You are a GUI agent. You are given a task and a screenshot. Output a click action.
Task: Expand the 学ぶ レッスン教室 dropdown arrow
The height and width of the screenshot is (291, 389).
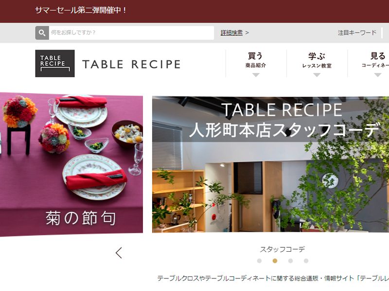pyautogui.click(x=317, y=75)
